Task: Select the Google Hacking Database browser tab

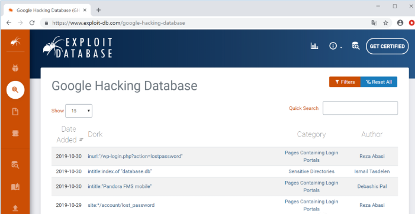Action: [x=47, y=10]
